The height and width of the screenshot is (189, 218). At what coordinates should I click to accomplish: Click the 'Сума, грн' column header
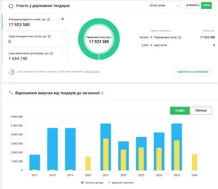209,31
